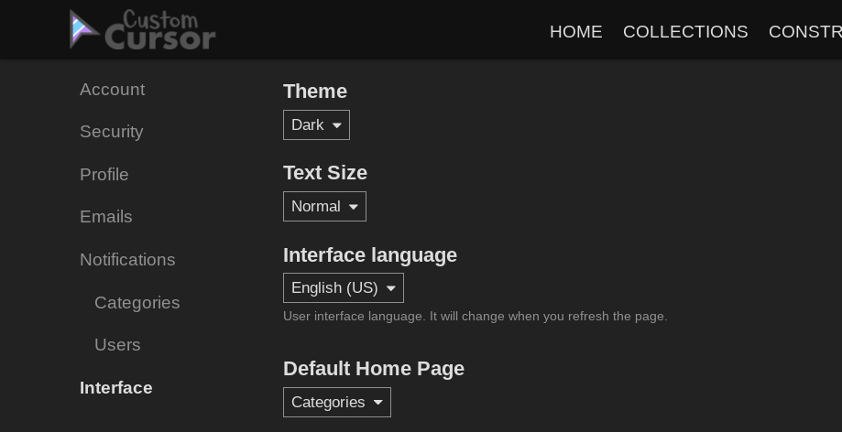Click the caret arrow beside Categories selection
The height and width of the screenshot is (432, 842).
click(x=377, y=403)
